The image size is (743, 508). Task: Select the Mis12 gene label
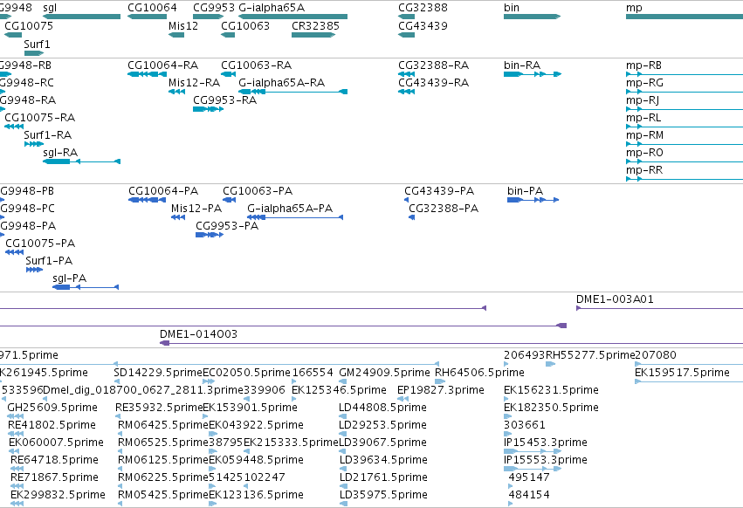coord(182,25)
